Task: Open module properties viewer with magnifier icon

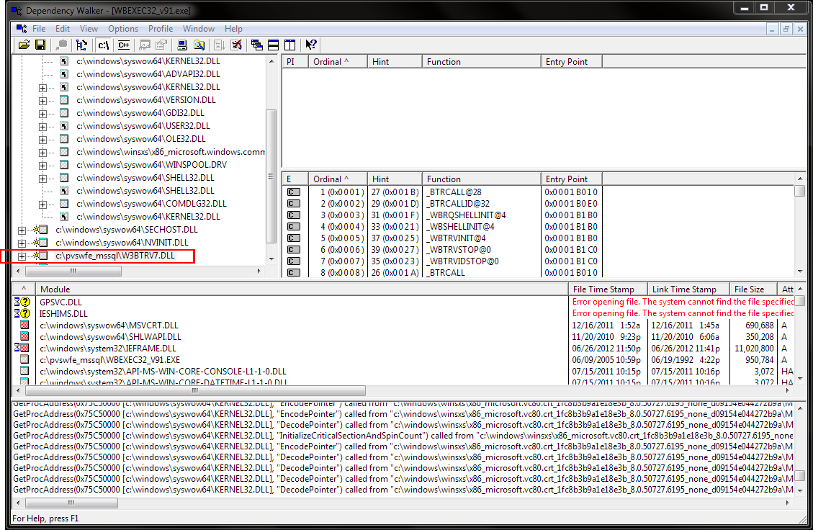Action: coord(199,45)
